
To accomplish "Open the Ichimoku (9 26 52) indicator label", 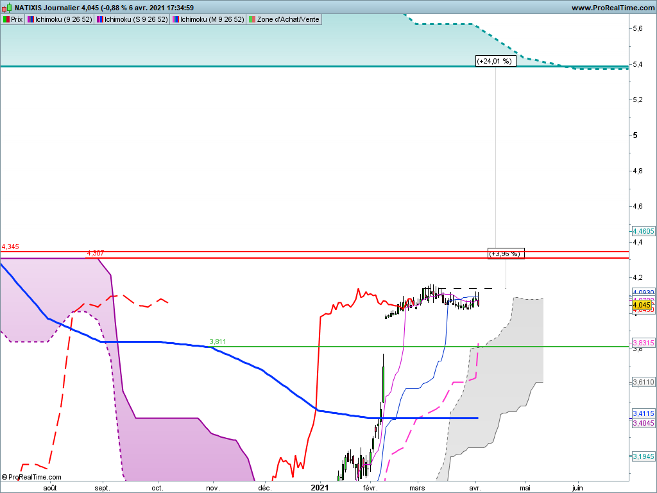I will coord(64,19).
